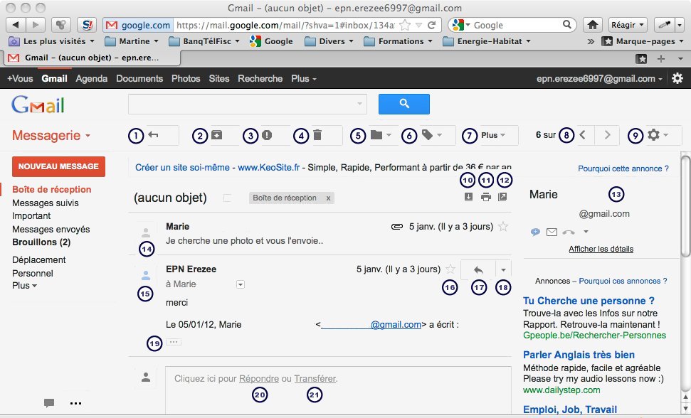Show recipient details next to 'à Marie'
The height and width of the screenshot is (418, 691).
pyautogui.click(x=240, y=284)
